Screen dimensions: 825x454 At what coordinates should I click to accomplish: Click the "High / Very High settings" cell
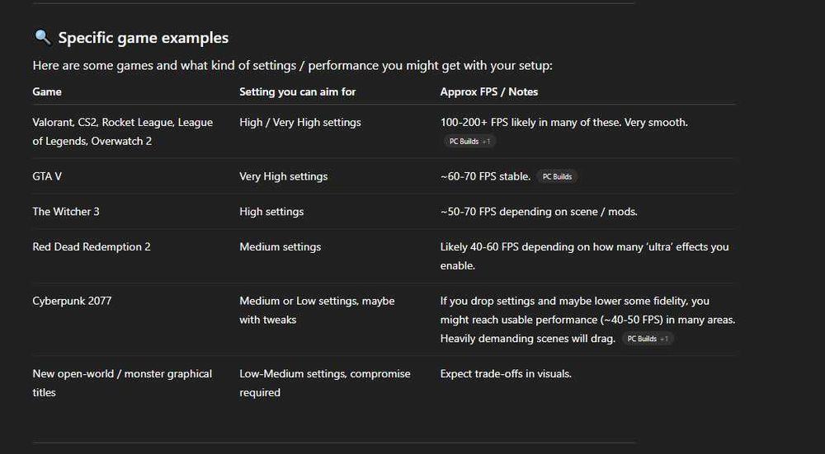pyautogui.click(x=300, y=123)
